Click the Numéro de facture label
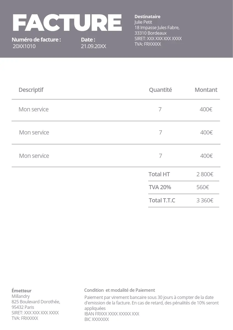 click(x=36, y=40)
